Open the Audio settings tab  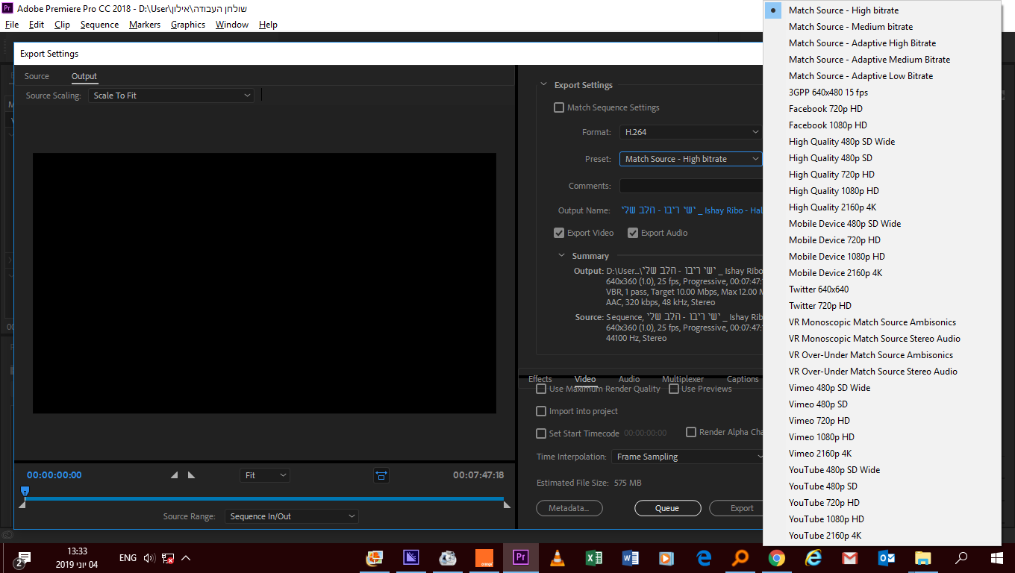tap(629, 379)
